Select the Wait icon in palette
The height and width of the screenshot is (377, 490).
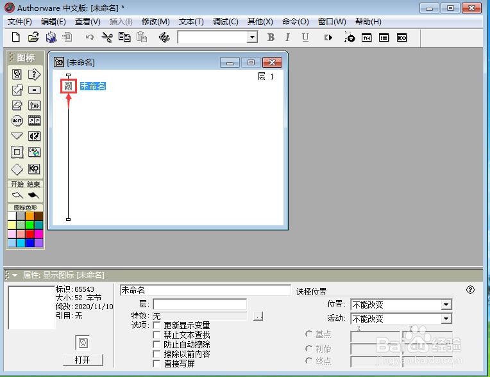(x=17, y=120)
